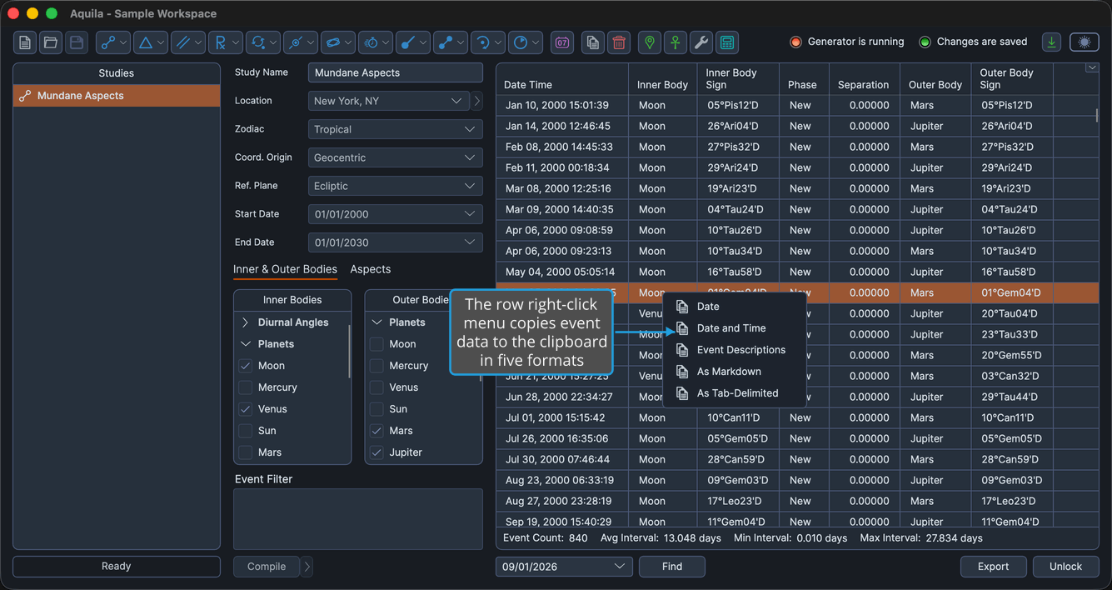This screenshot has height=590, width=1112.
Task: Open the Coord. Origin Geocentric dropdown
Action: tap(395, 157)
